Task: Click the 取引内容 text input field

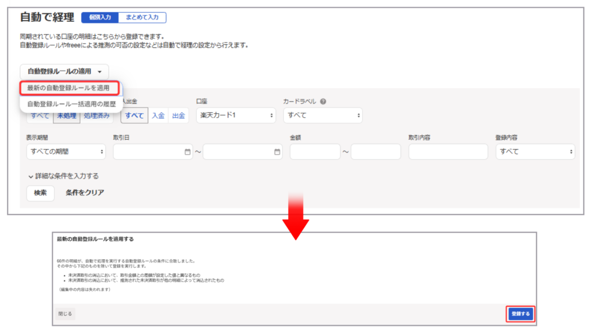Action: (448, 152)
